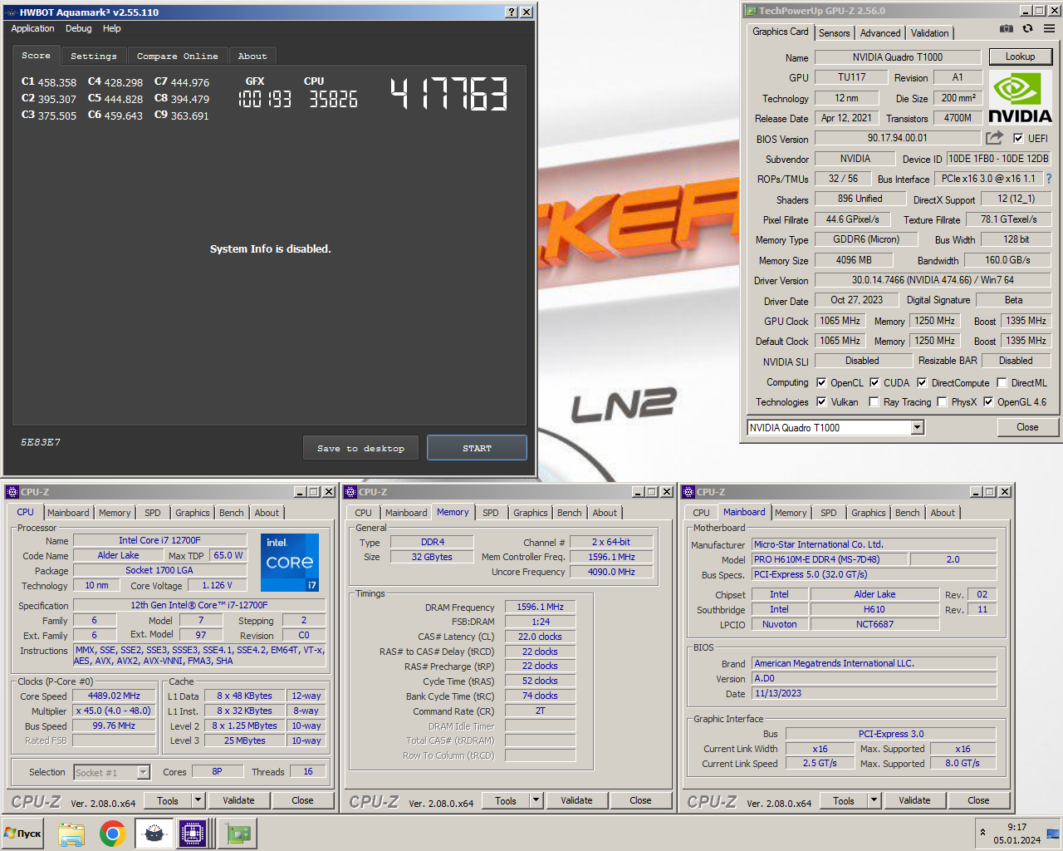Click the PRO H610M-E DDR4 model value
Image resolution: width=1063 pixels, height=851 pixels.
[830, 559]
